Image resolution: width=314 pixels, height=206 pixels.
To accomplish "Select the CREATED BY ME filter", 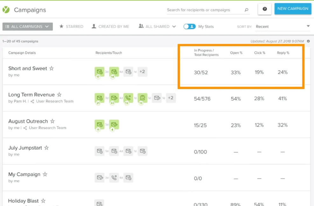I will coord(110,27).
